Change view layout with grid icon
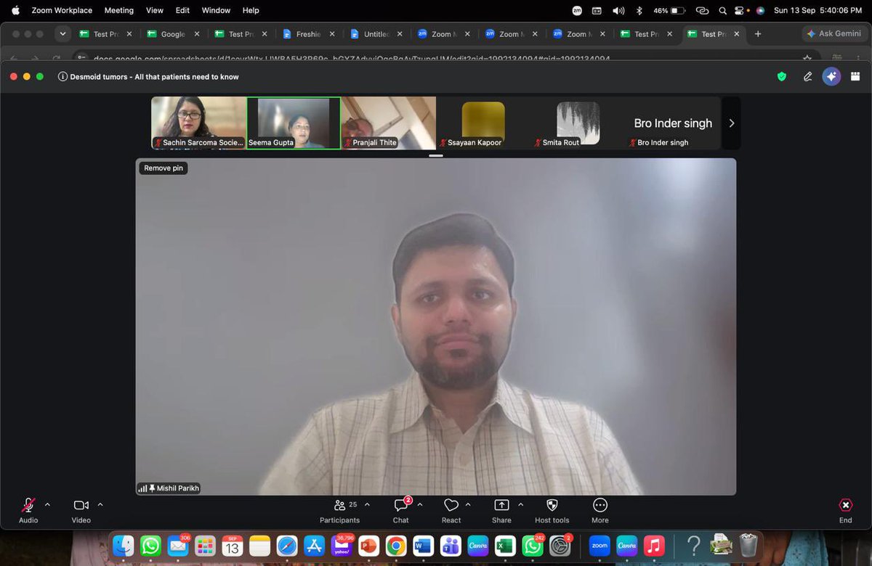Screen dimensions: 872x566 (x=855, y=76)
